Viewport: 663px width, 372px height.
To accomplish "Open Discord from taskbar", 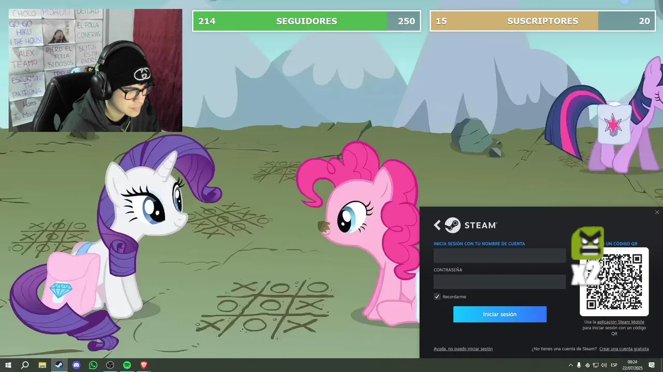I will (x=76, y=365).
